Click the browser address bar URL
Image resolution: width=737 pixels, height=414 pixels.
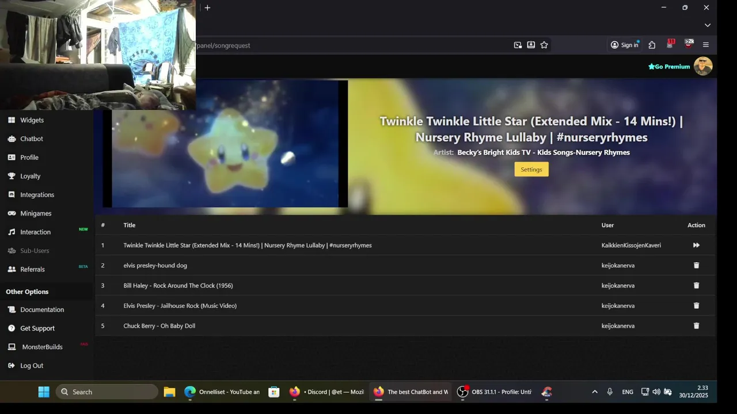(223, 45)
